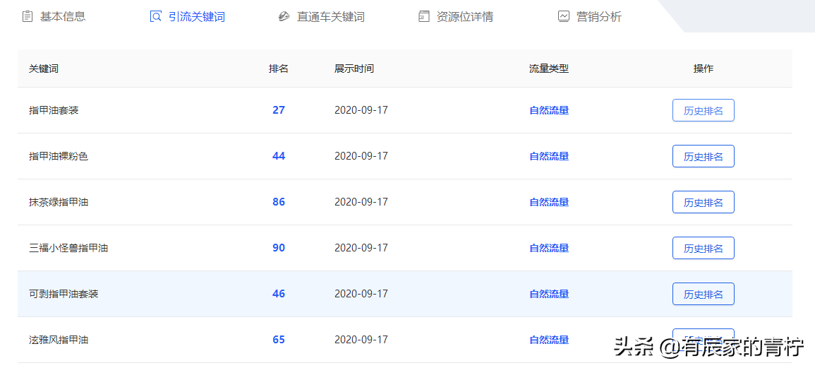
Task: Click the 资源位详情 icon
Action: point(423,17)
